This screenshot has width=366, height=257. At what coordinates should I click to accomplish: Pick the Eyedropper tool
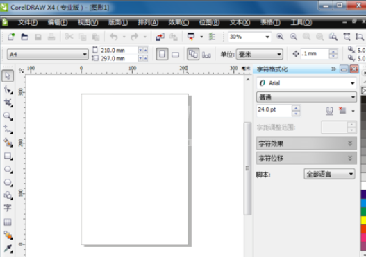8,249
